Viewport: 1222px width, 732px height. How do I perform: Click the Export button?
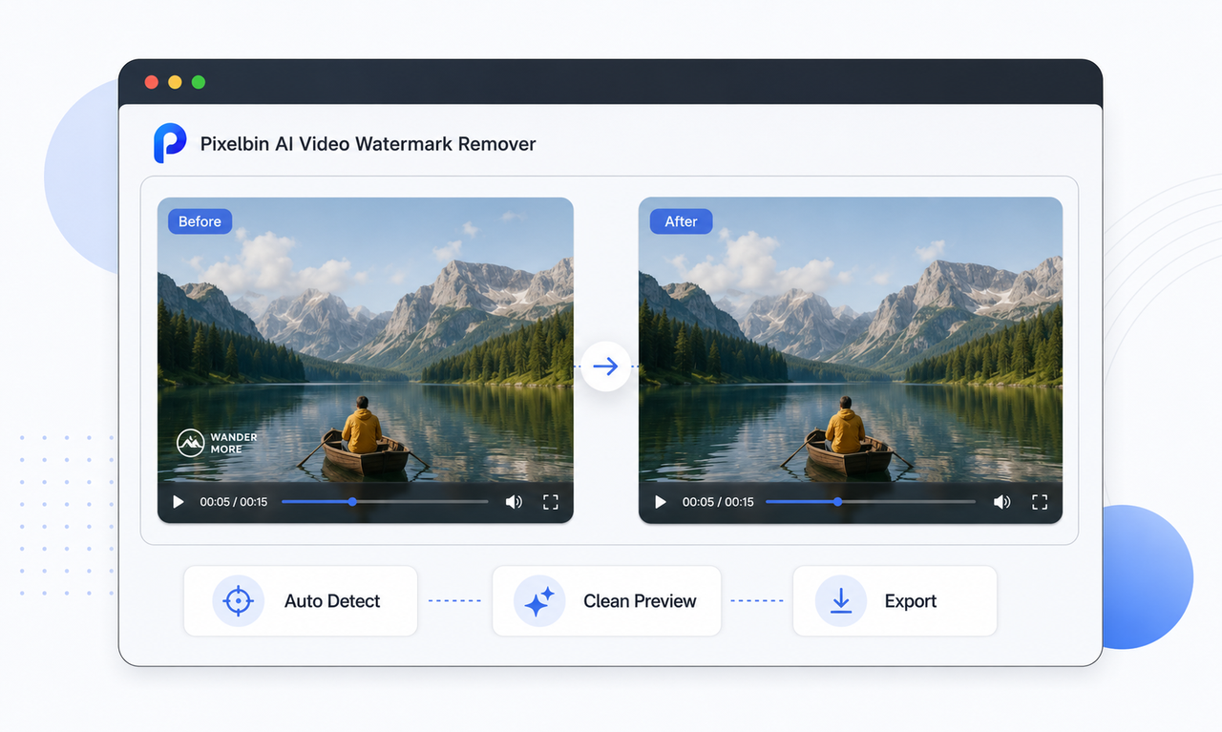tap(895, 601)
